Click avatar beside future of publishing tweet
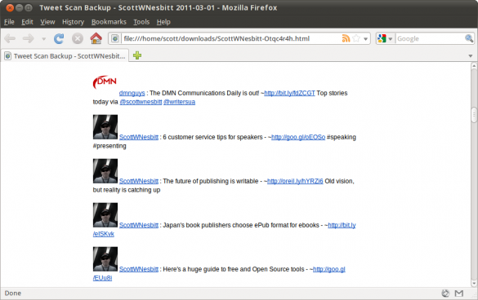The width and height of the screenshot is (478, 300). click(105, 171)
